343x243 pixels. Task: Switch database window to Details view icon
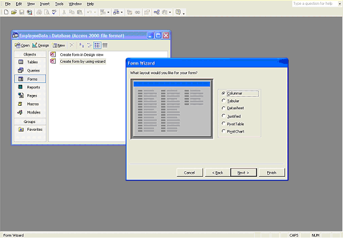[x=105, y=45]
